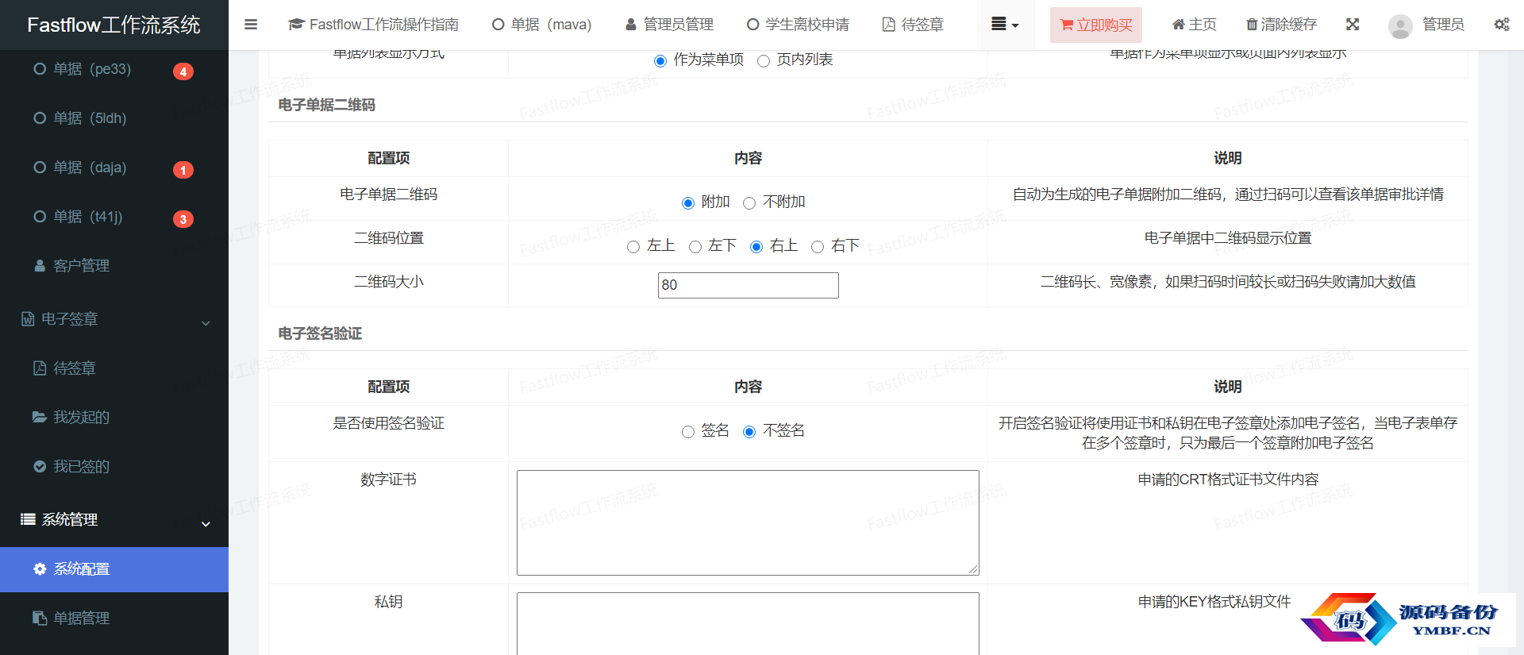Click the user icon beside 客户管理
Image resolution: width=1524 pixels, height=655 pixels.
tap(40, 266)
